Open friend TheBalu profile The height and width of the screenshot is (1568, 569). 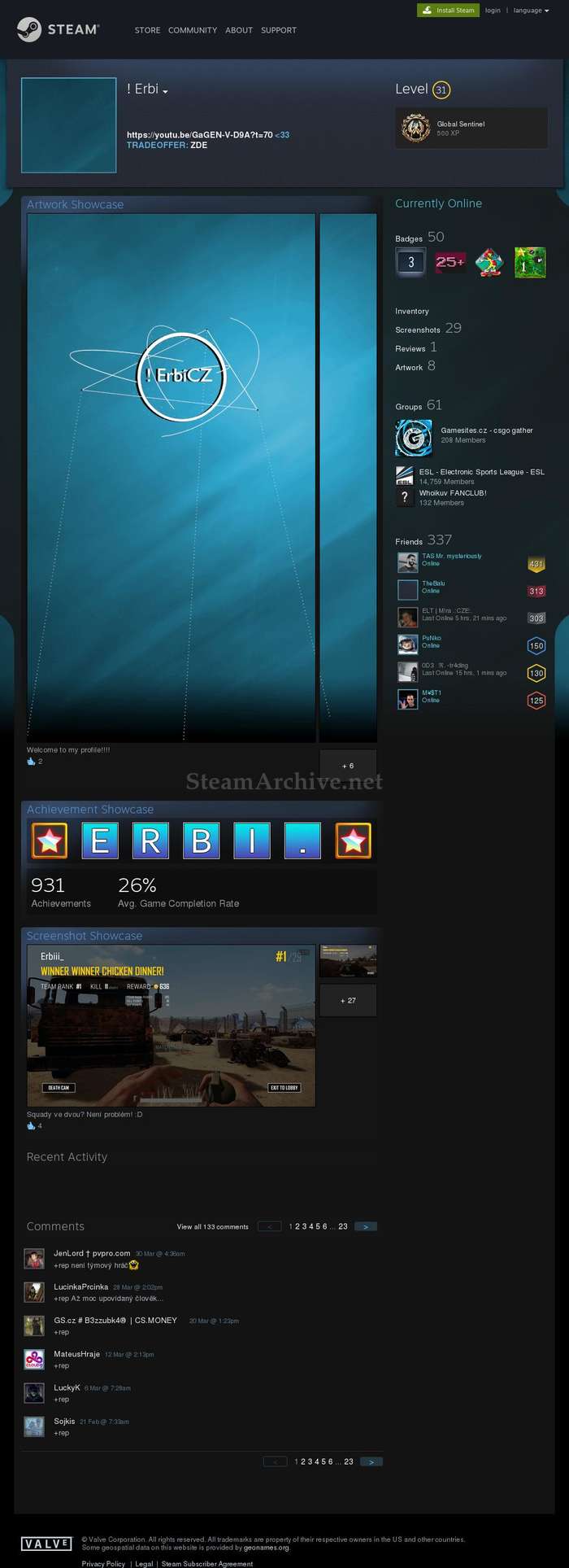433,583
